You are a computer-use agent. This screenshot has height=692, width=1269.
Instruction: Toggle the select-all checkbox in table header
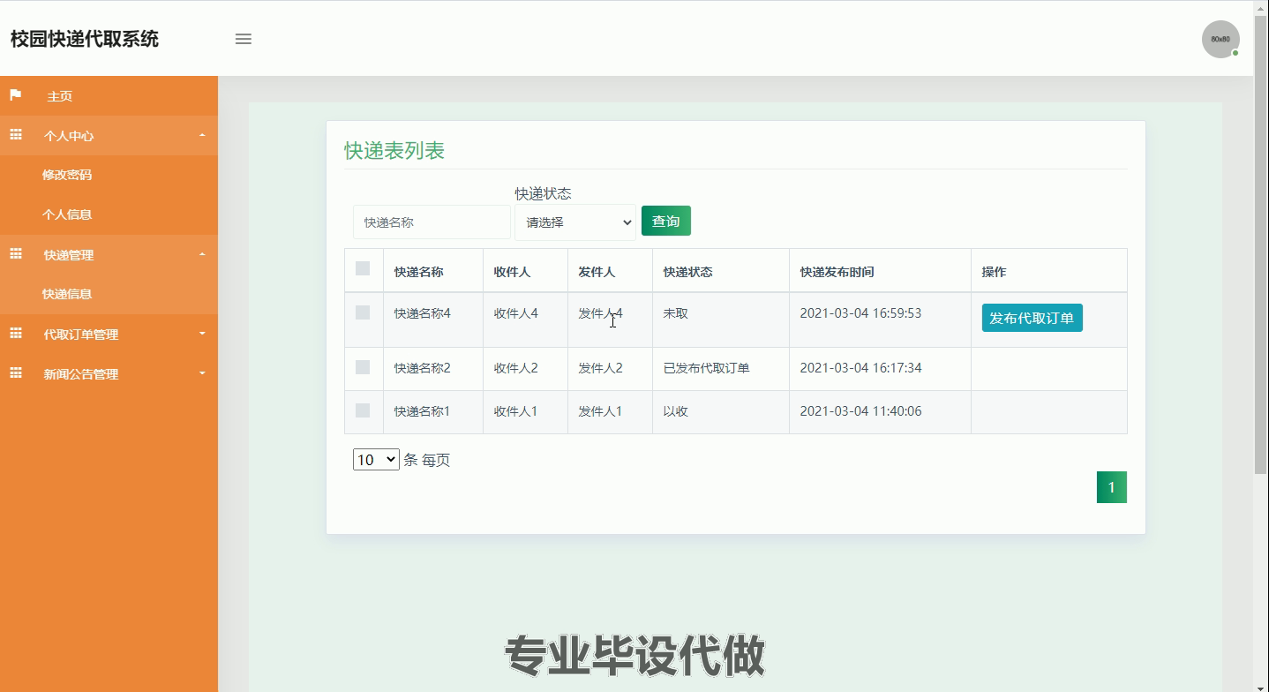click(363, 268)
